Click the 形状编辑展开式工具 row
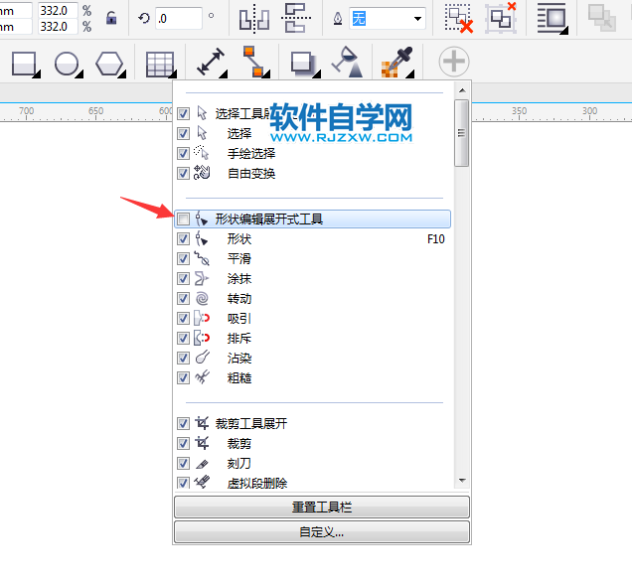Screen dimensions: 632x582 coord(313,219)
